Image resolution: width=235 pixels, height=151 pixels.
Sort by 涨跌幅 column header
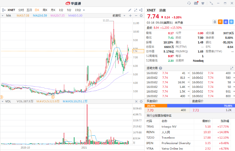(x=225, y=121)
